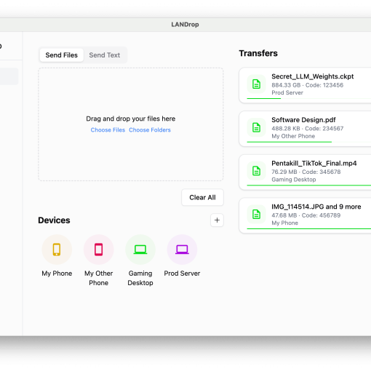The width and height of the screenshot is (371, 371).
Task: Click 'IMG_114514.JPG and 9 more' title
Action: [x=316, y=207]
